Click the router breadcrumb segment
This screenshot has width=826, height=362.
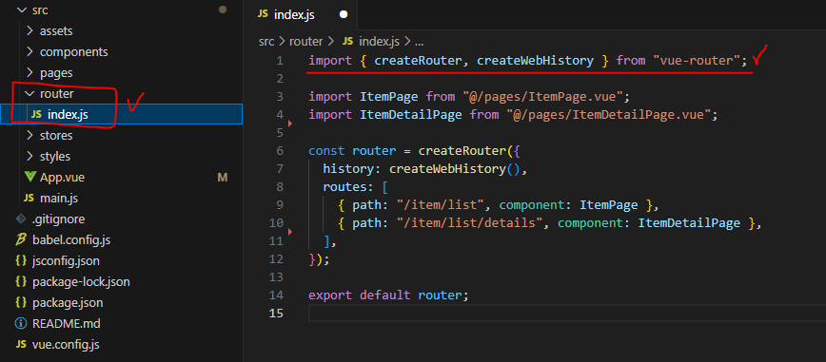[x=305, y=42]
